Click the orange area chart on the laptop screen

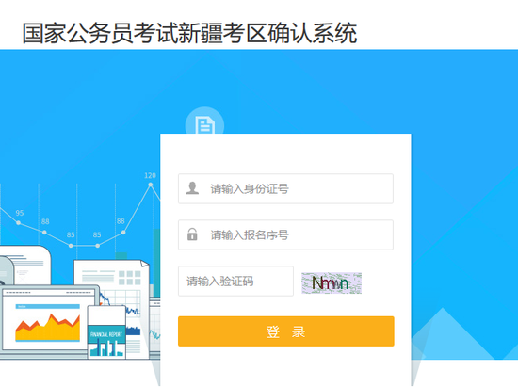point(48,328)
